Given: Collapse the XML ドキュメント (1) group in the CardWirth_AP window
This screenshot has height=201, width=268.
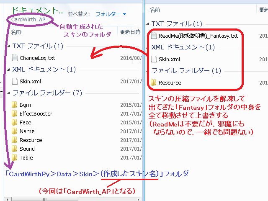Looking at the screenshot, I should (8, 70).
